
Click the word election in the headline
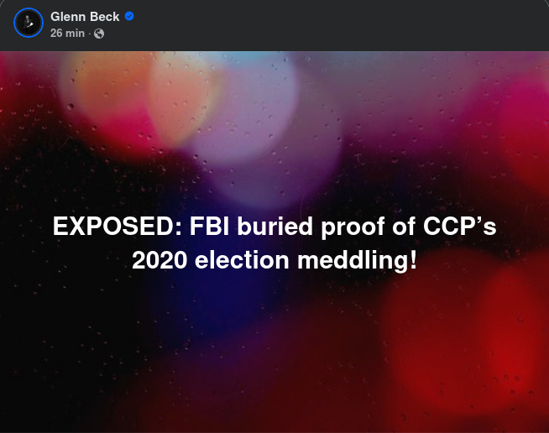coord(246,261)
